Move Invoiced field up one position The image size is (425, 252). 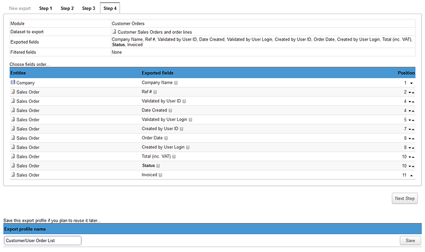pyautogui.click(x=411, y=176)
